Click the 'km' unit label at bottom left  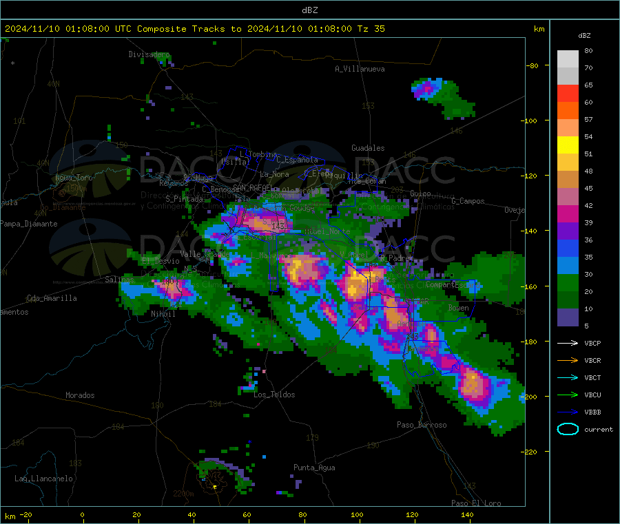pyautogui.click(x=10, y=516)
